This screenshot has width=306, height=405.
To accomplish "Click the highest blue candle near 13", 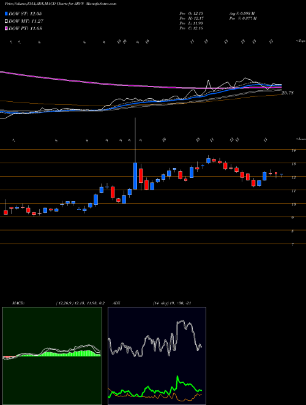I will pos(208,160).
